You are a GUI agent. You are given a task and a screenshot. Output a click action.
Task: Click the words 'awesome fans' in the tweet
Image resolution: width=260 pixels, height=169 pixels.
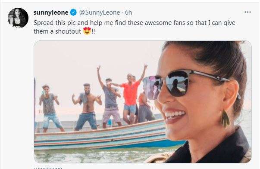click(165, 23)
